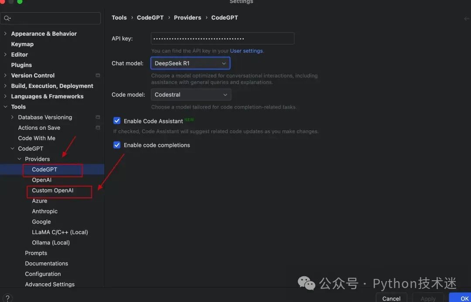
Task: Open the Documentations settings page
Action: coord(47,264)
